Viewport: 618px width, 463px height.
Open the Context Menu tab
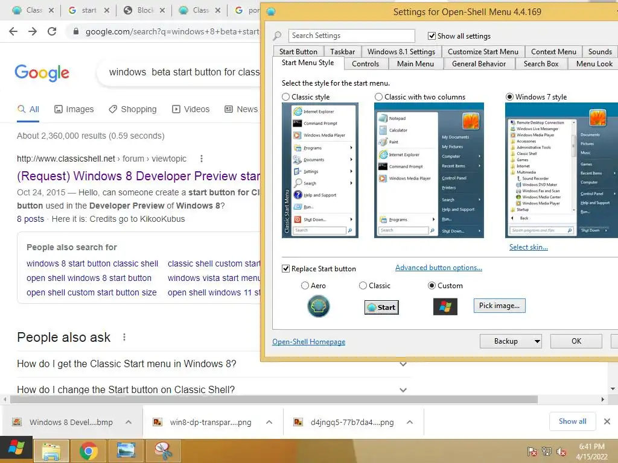tap(553, 52)
